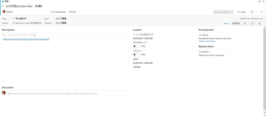Apply bold formatting in Description toolbar

pos(4,35)
